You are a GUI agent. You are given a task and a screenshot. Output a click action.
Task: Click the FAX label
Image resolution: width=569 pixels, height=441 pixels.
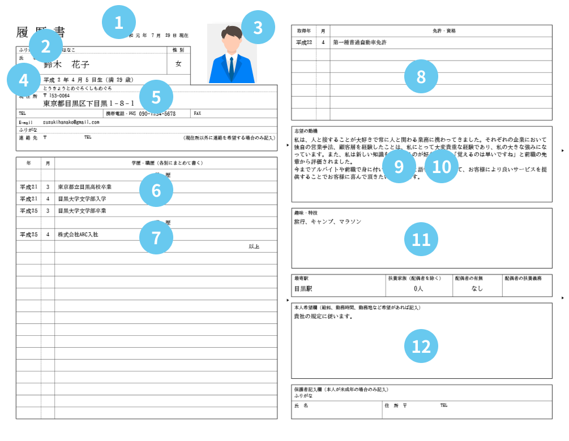coord(198,114)
